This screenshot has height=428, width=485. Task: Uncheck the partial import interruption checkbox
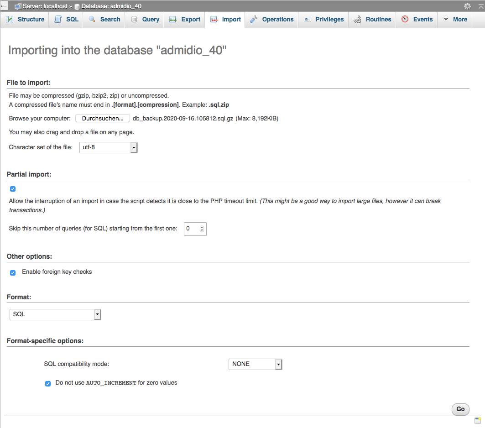pos(13,189)
